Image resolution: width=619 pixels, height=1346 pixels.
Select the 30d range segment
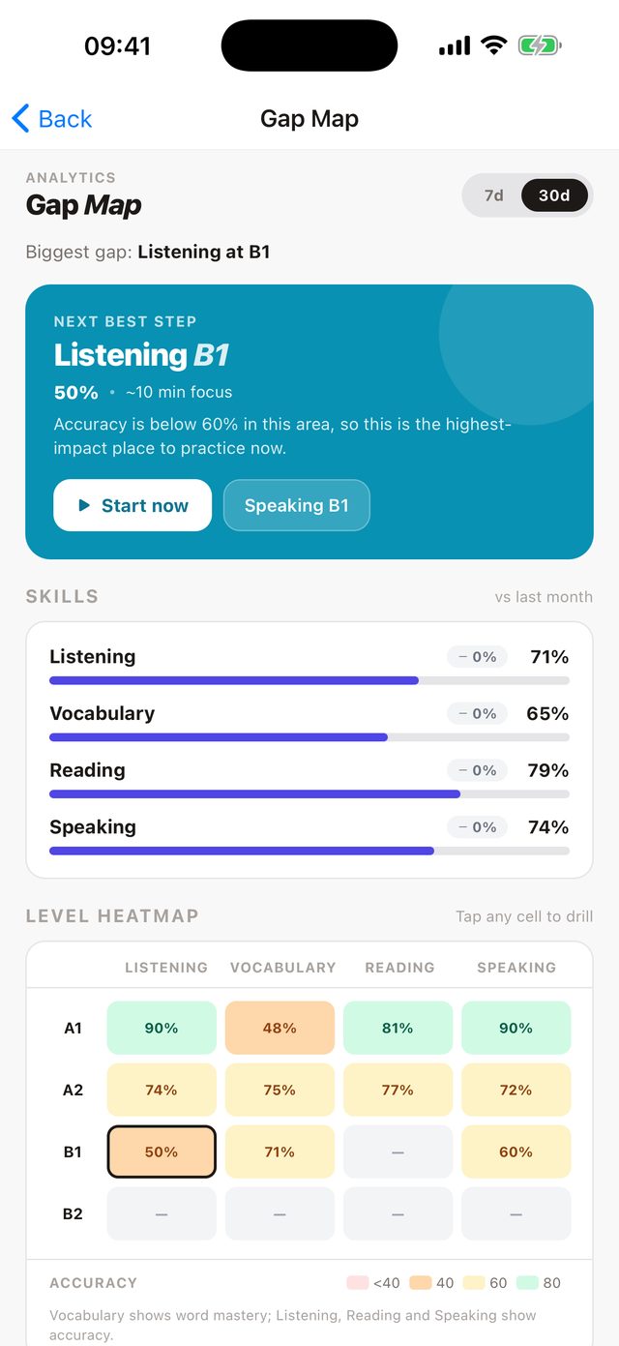point(554,195)
